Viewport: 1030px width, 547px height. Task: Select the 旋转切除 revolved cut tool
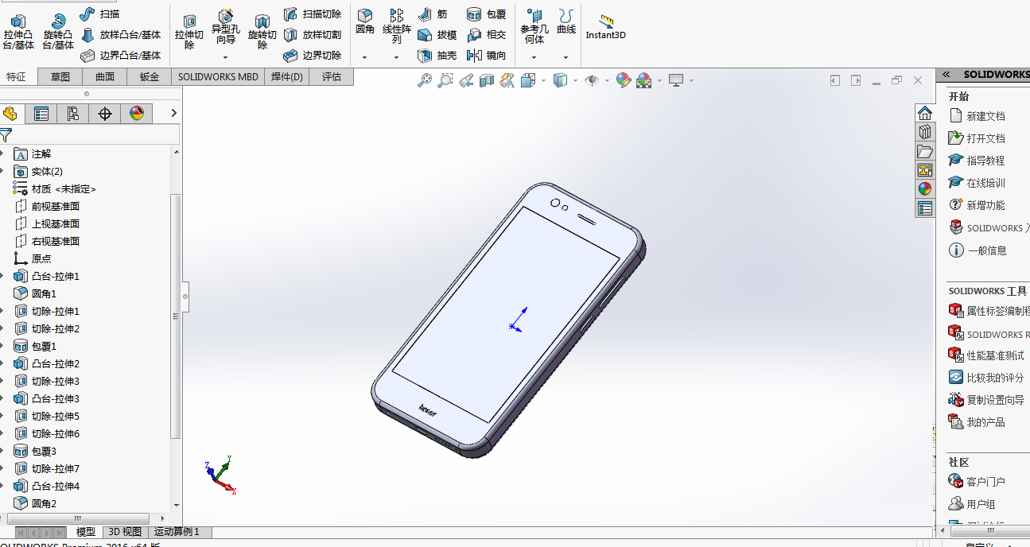point(262,31)
